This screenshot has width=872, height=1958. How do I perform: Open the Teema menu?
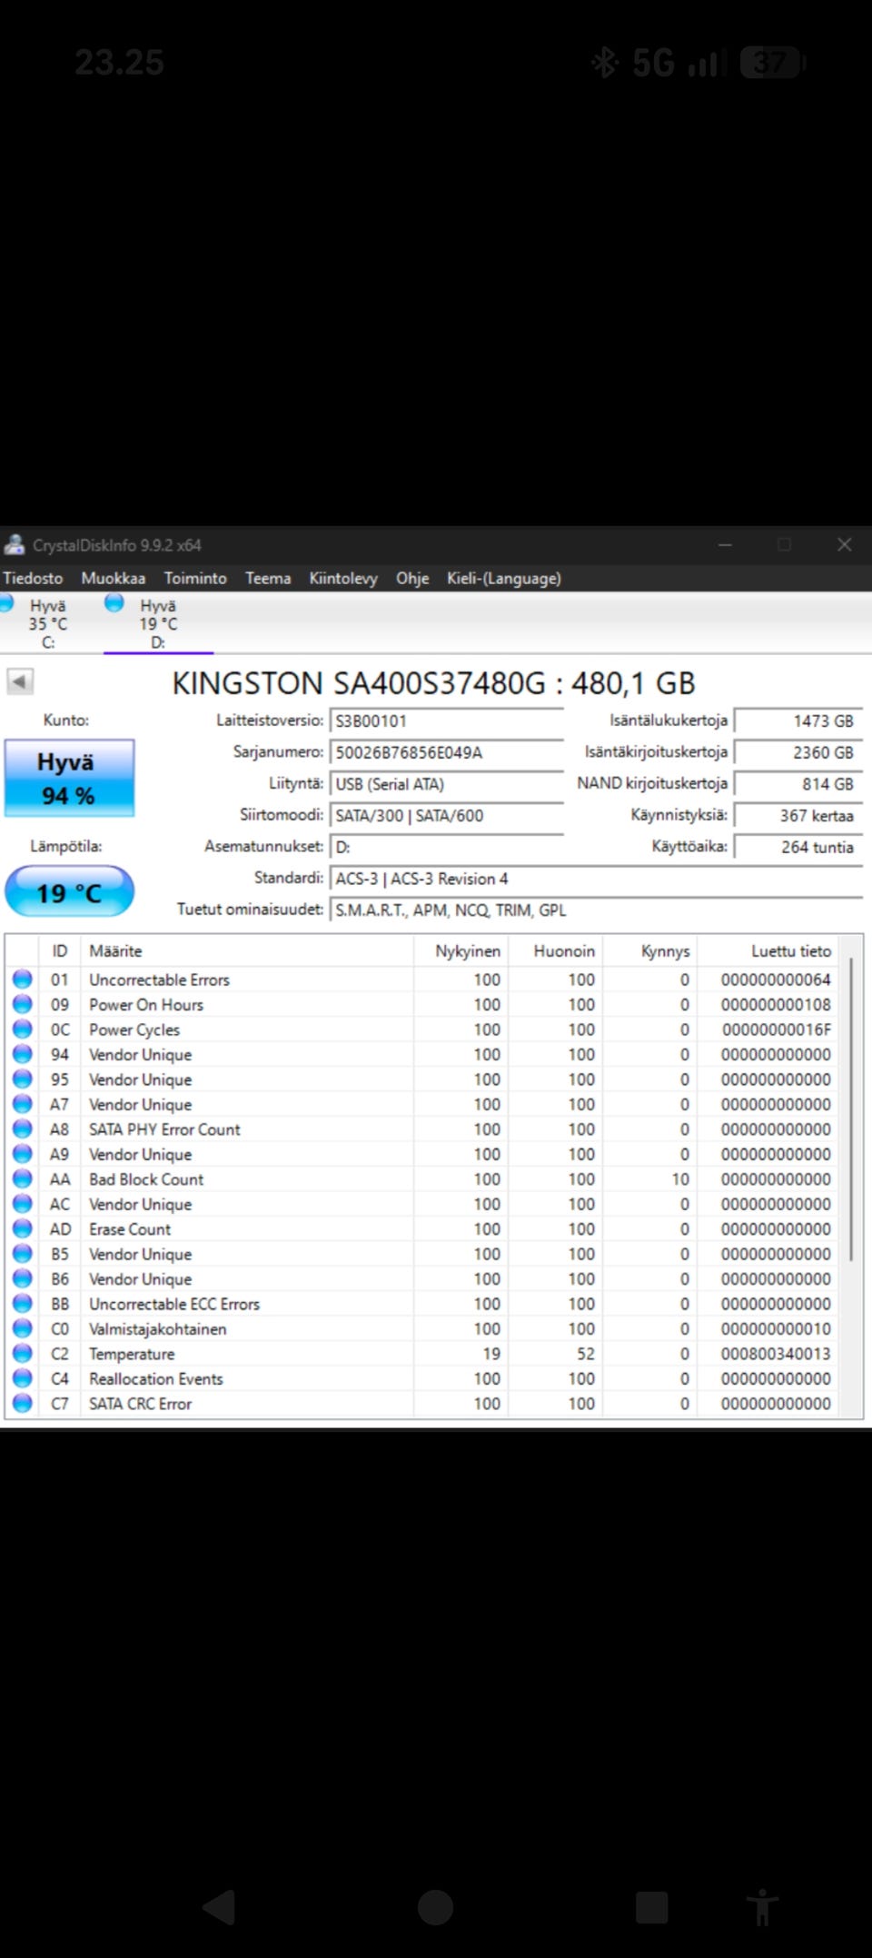point(268,578)
